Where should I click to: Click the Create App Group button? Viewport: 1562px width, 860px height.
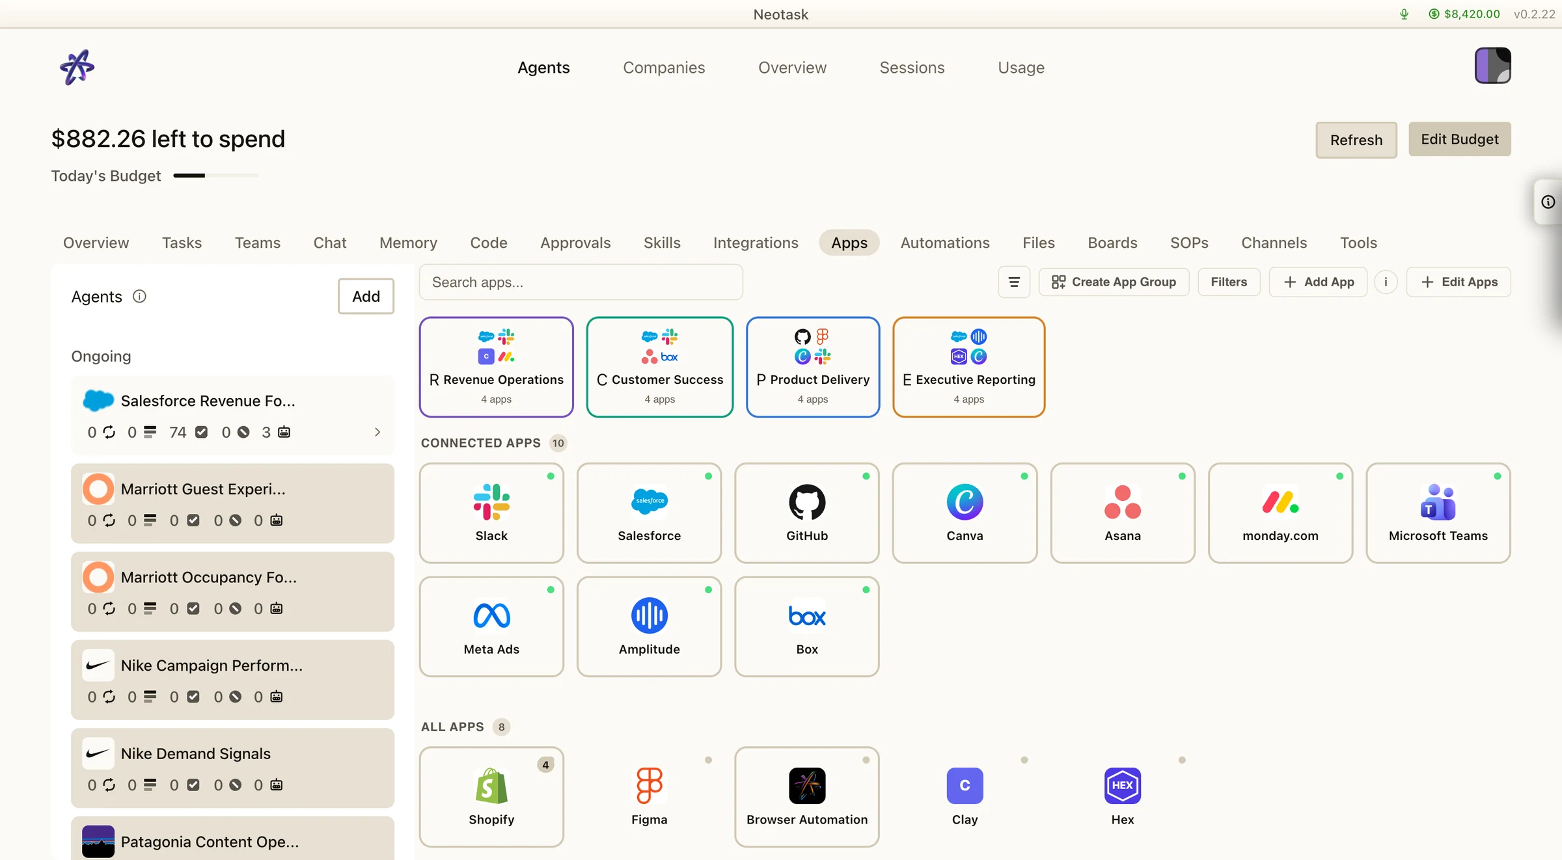(1114, 282)
